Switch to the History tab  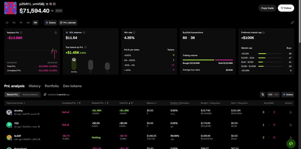click(35, 86)
